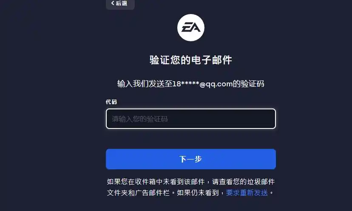Click the 如果仍未看到 text before resend link
The image size is (352, 211).
(198, 193)
